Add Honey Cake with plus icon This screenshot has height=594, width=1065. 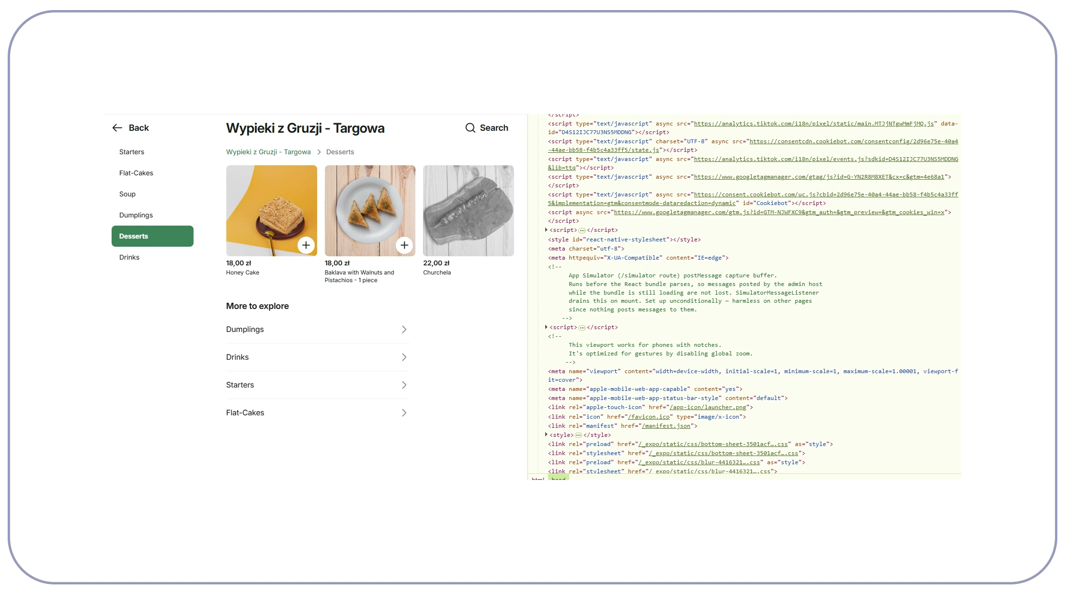click(306, 245)
